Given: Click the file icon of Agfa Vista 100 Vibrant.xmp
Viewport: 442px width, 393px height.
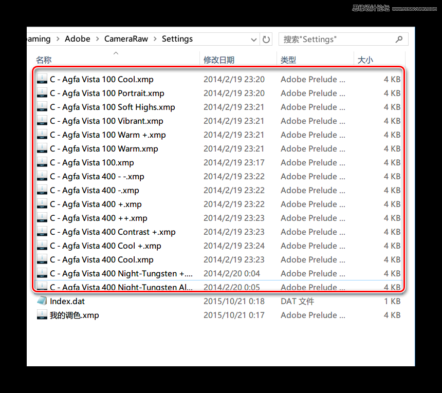Looking at the screenshot, I should click(x=42, y=121).
